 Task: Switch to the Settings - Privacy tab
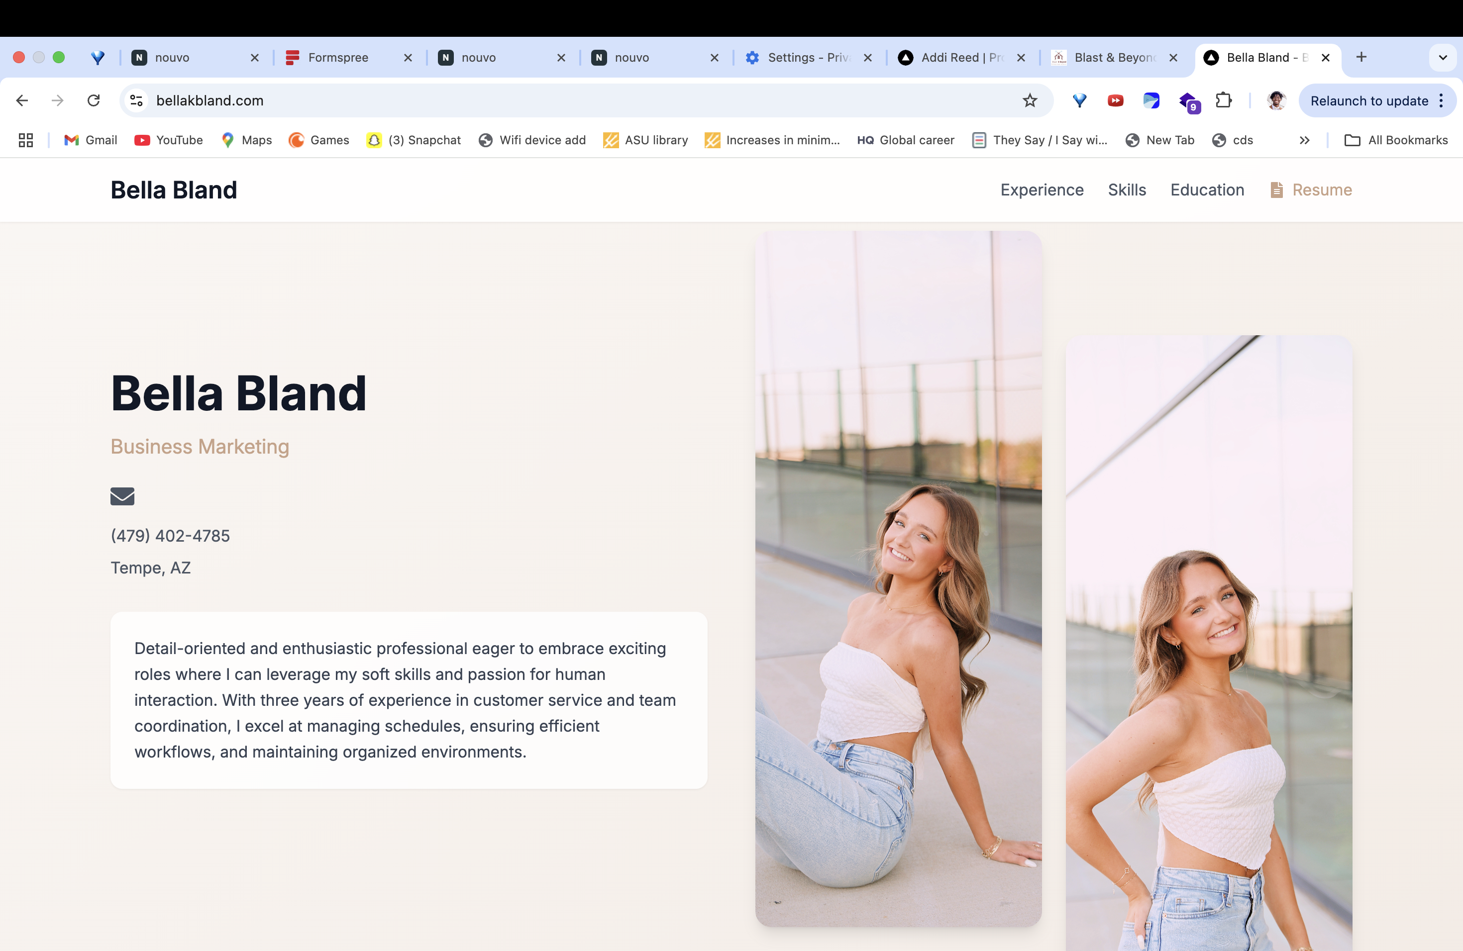point(810,57)
